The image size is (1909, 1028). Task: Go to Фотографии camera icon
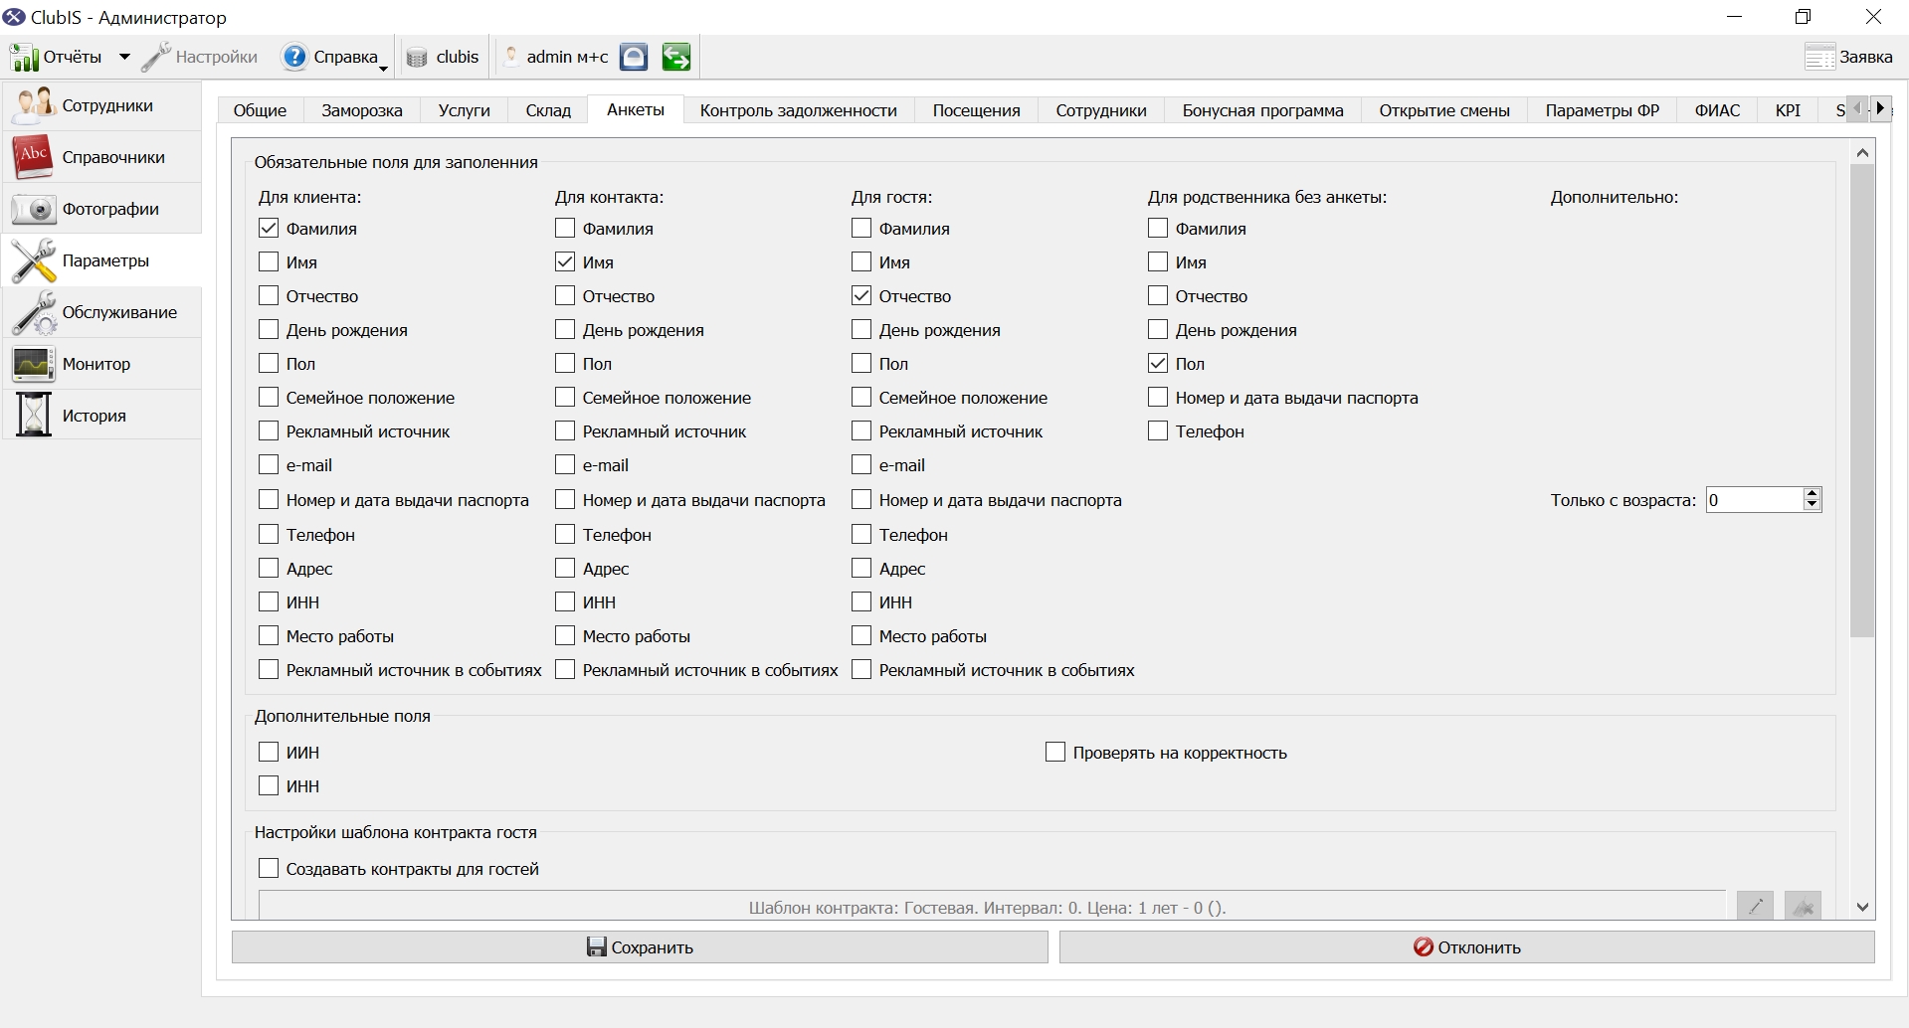click(33, 209)
